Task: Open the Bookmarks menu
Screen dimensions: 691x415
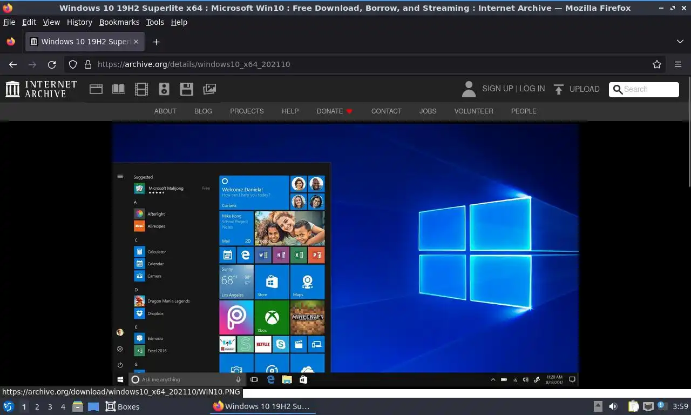Action: pyautogui.click(x=119, y=22)
